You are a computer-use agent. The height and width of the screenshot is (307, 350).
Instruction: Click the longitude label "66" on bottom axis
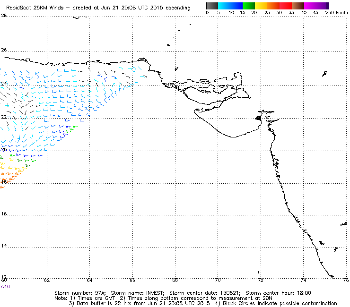[x=132, y=280]
